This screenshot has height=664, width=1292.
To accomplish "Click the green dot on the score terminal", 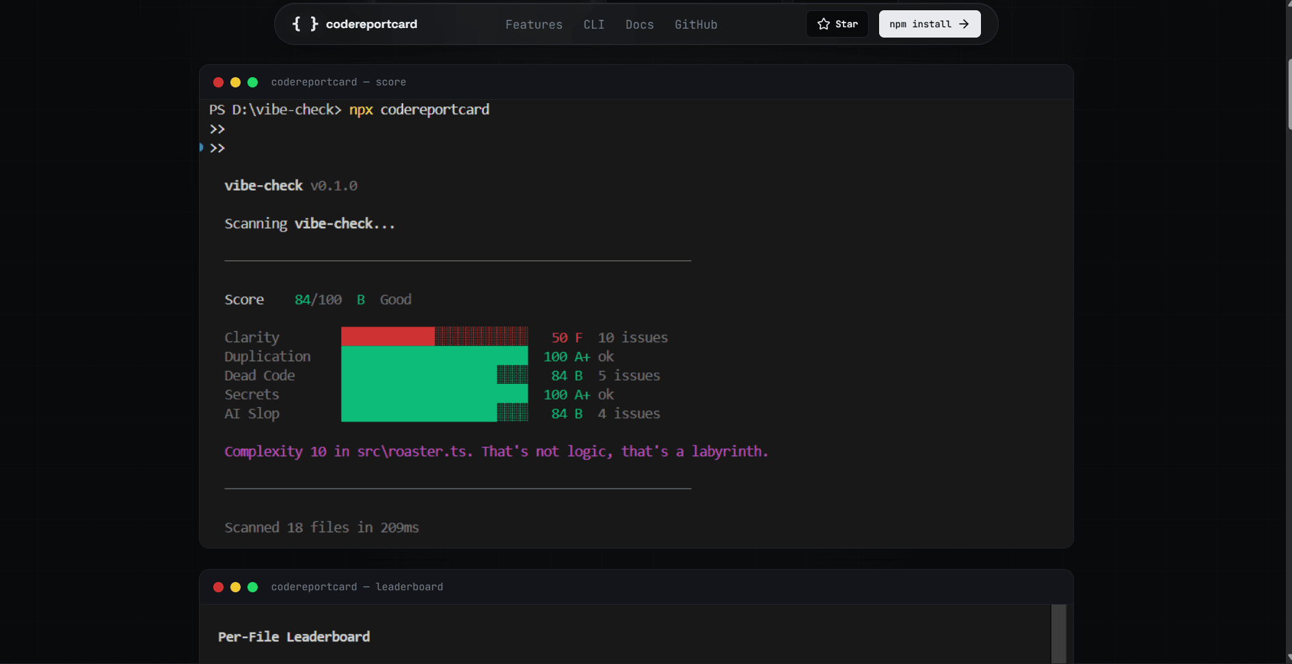I will pyautogui.click(x=252, y=82).
